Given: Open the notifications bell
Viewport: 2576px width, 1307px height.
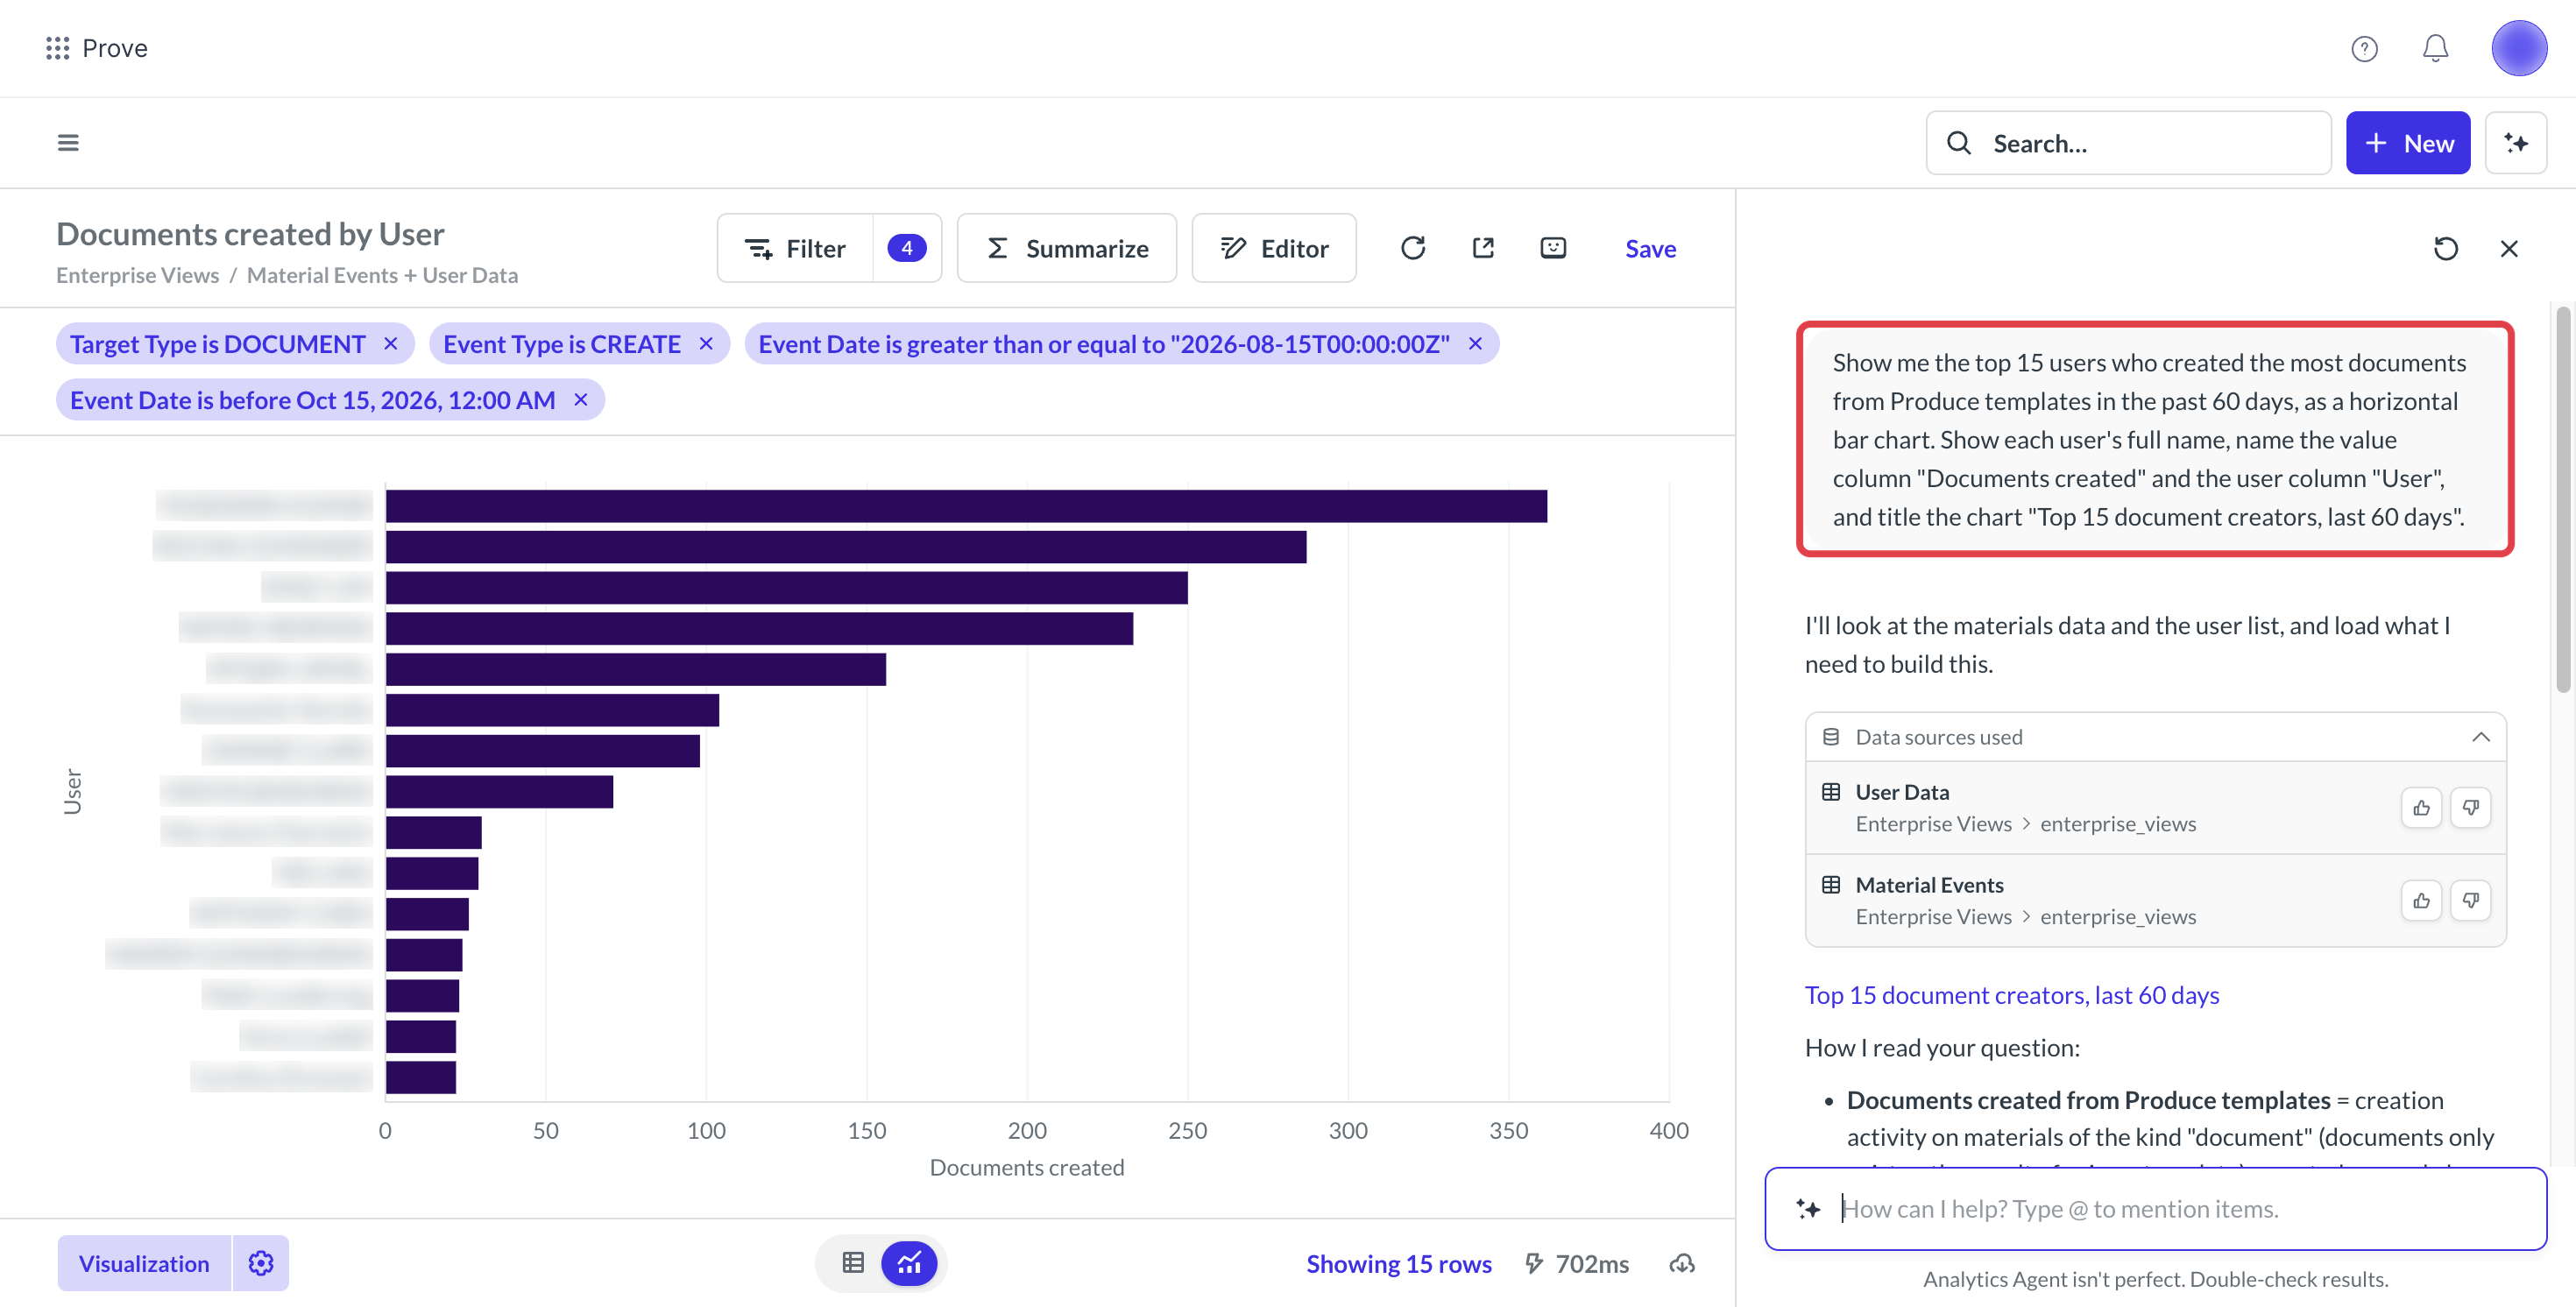Looking at the screenshot, I should [2435, 48].
